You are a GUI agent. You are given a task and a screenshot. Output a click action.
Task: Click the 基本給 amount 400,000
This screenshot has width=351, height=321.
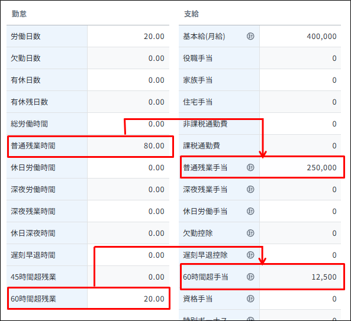321,37
